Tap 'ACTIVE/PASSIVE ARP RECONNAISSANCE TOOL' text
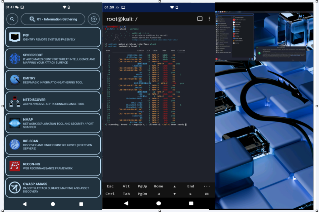This screenshot has height=212, width=319. coord(54,104)
